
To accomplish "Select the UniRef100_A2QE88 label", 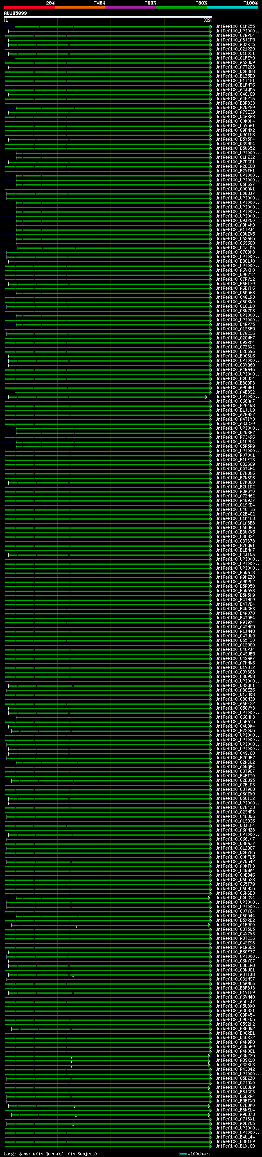I will (235, 166).
